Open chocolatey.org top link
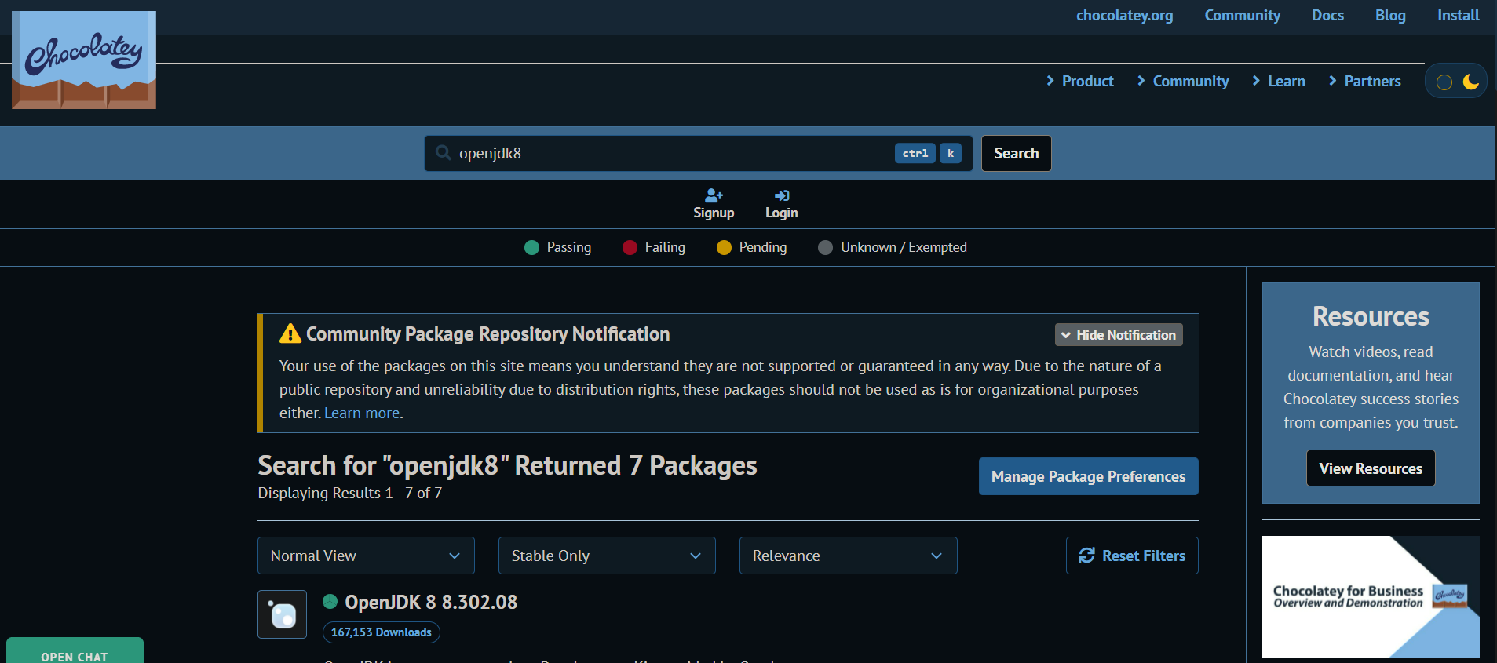This screenshot has height=663, width=1497. pyautogui.click(x=1124, y=15)
